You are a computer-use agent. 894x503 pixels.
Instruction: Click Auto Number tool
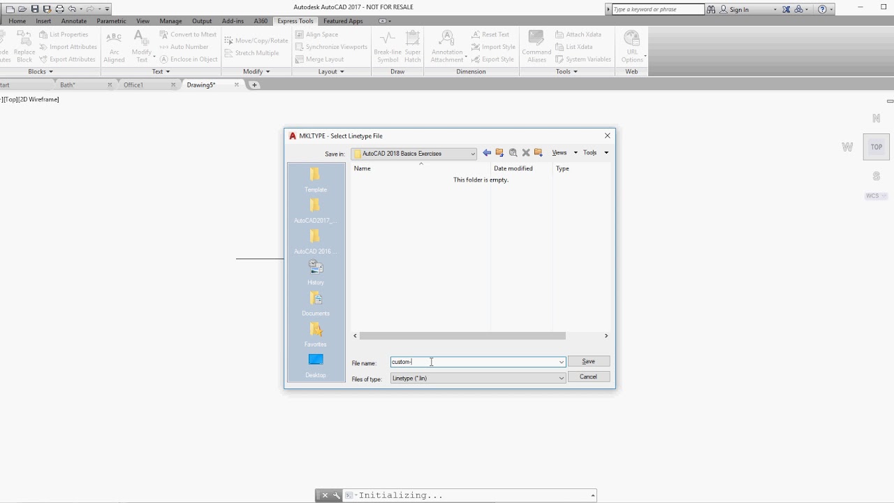point(184,47)
